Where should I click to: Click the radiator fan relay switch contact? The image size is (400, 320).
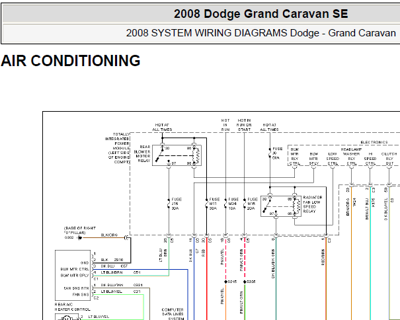point(268,205)
